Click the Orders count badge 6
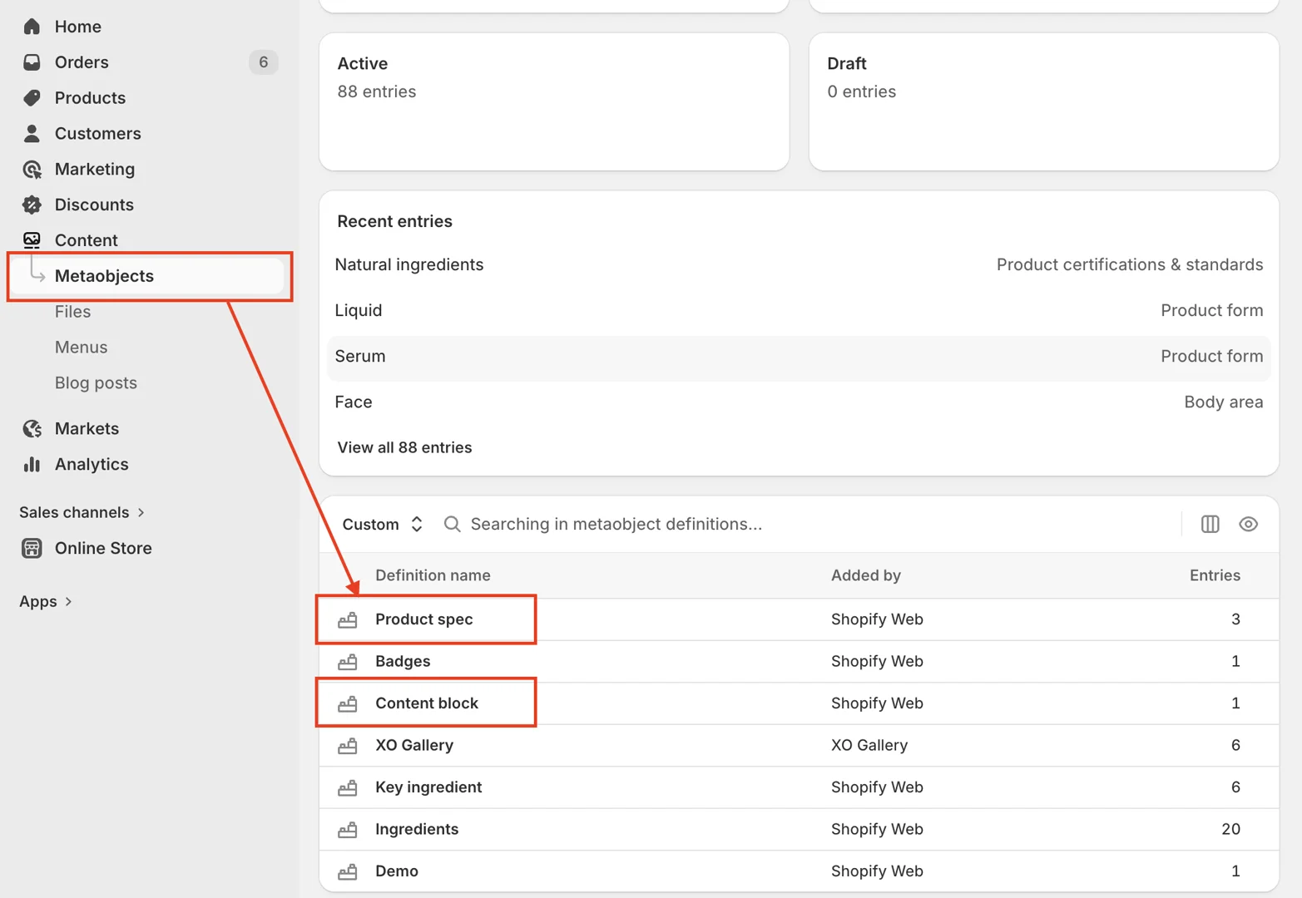Viewport: 1302px width, 898px height. click(263, 62)
